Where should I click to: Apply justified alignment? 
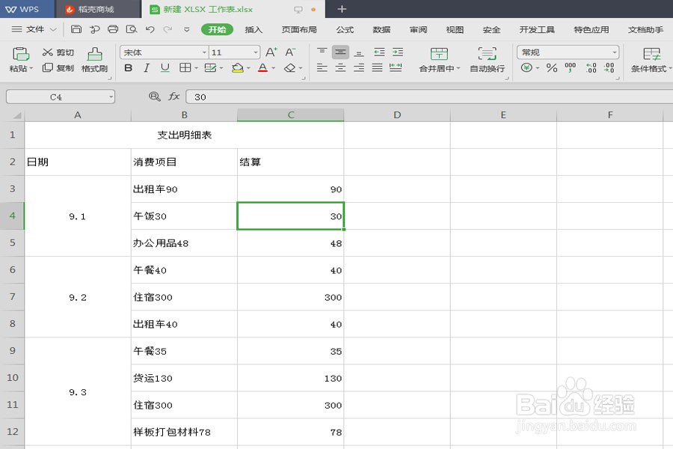pyautogui.click(x=378, y=67)
